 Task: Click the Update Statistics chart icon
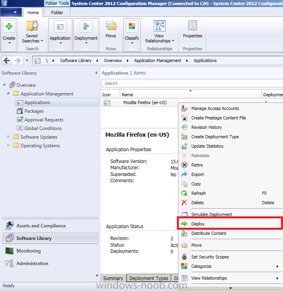click(x=184, y=146)
